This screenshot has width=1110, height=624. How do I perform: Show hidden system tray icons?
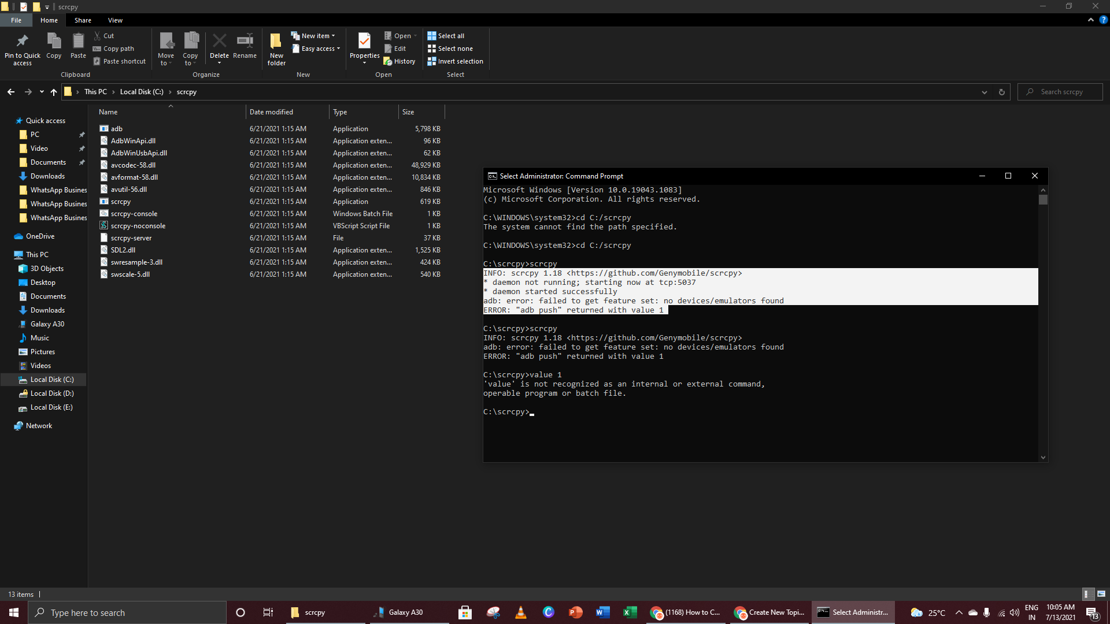tap(959, 612)
